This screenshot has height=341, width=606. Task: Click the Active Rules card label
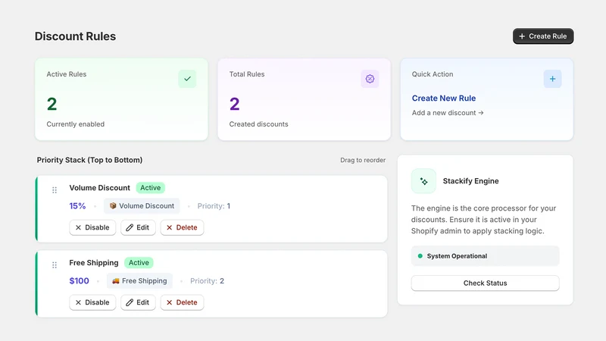pos(67,74)
